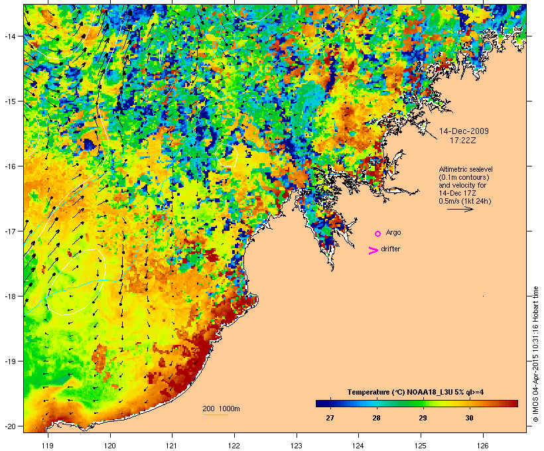Click the 'drifter' legend label
This screenshot has width=544, height=451.
click(390, 249)
